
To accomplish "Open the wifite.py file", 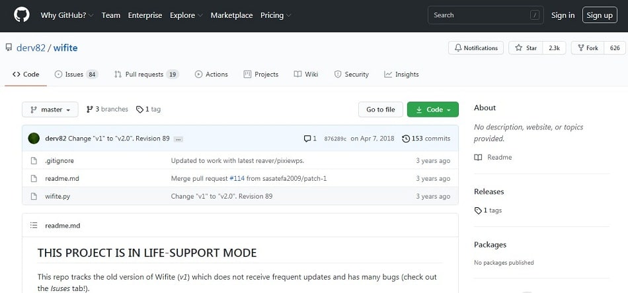I will click(x=58, y=196).
